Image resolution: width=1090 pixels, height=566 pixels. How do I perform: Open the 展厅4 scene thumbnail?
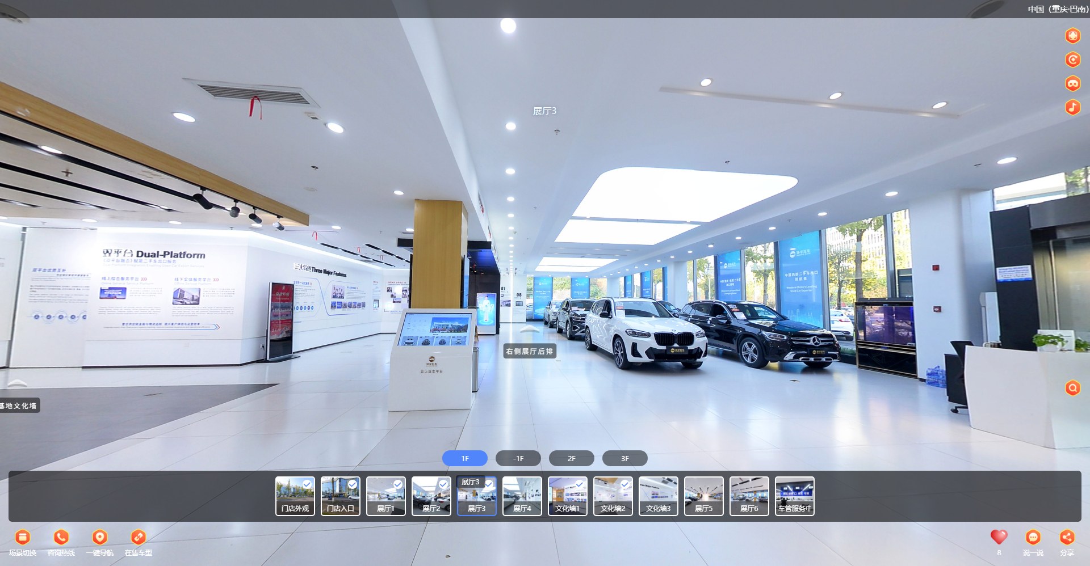[522, 496]
